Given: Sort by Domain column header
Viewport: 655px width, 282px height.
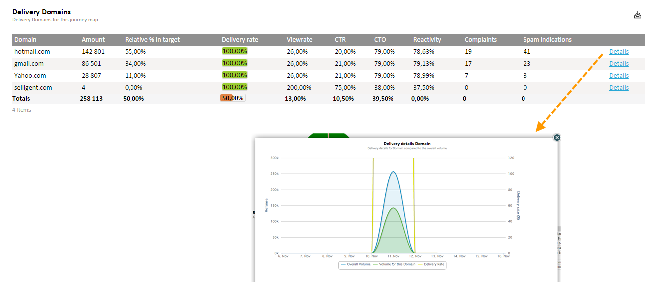Looking at the screenshot, I should click(x=25, y=40).
